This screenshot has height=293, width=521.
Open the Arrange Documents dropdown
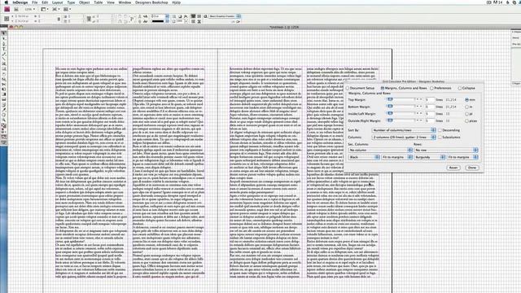[67, 9]
